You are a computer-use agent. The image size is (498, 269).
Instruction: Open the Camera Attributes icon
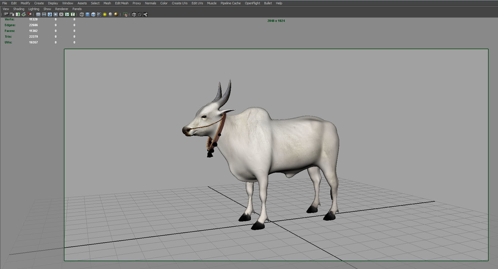(x=12, y=14)
